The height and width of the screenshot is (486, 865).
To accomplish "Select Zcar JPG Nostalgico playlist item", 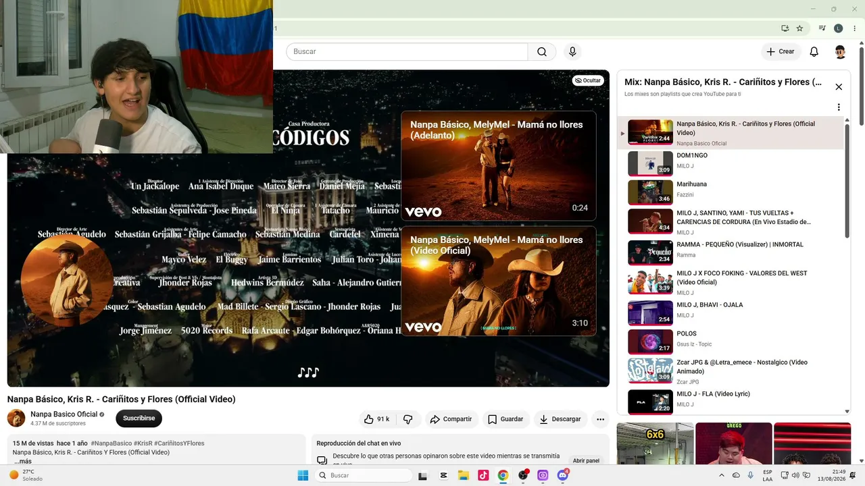I will 731,371.
